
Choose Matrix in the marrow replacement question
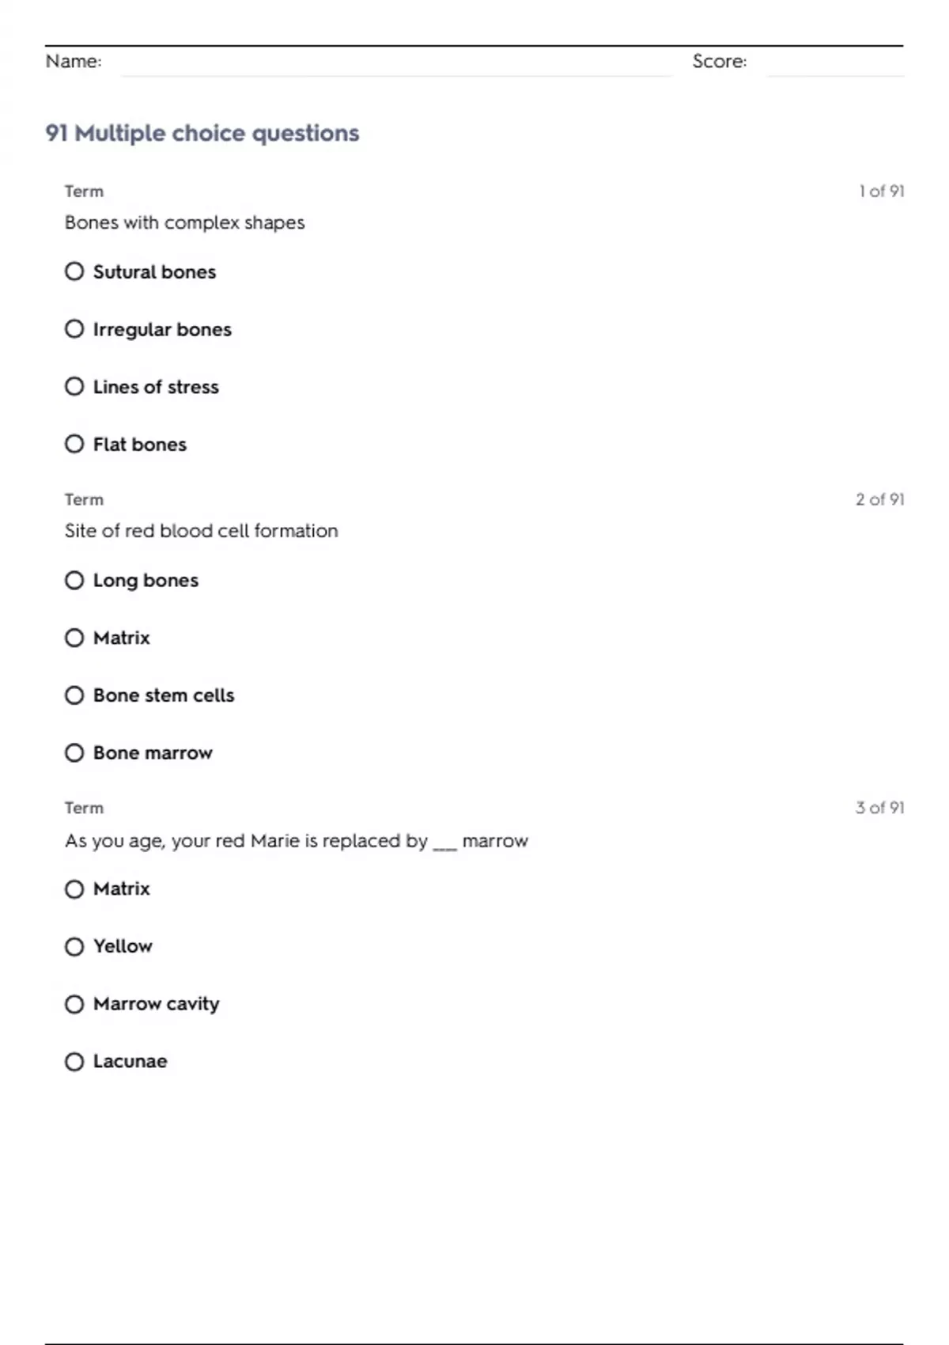(74, 889)
